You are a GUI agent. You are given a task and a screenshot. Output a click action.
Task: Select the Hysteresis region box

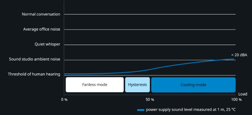pos(137,85)
